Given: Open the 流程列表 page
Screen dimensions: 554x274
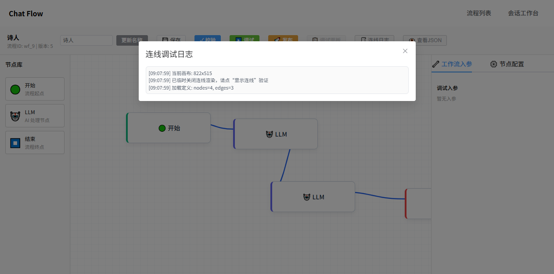Looking at the screenshot, I should (x=479, y=13).
